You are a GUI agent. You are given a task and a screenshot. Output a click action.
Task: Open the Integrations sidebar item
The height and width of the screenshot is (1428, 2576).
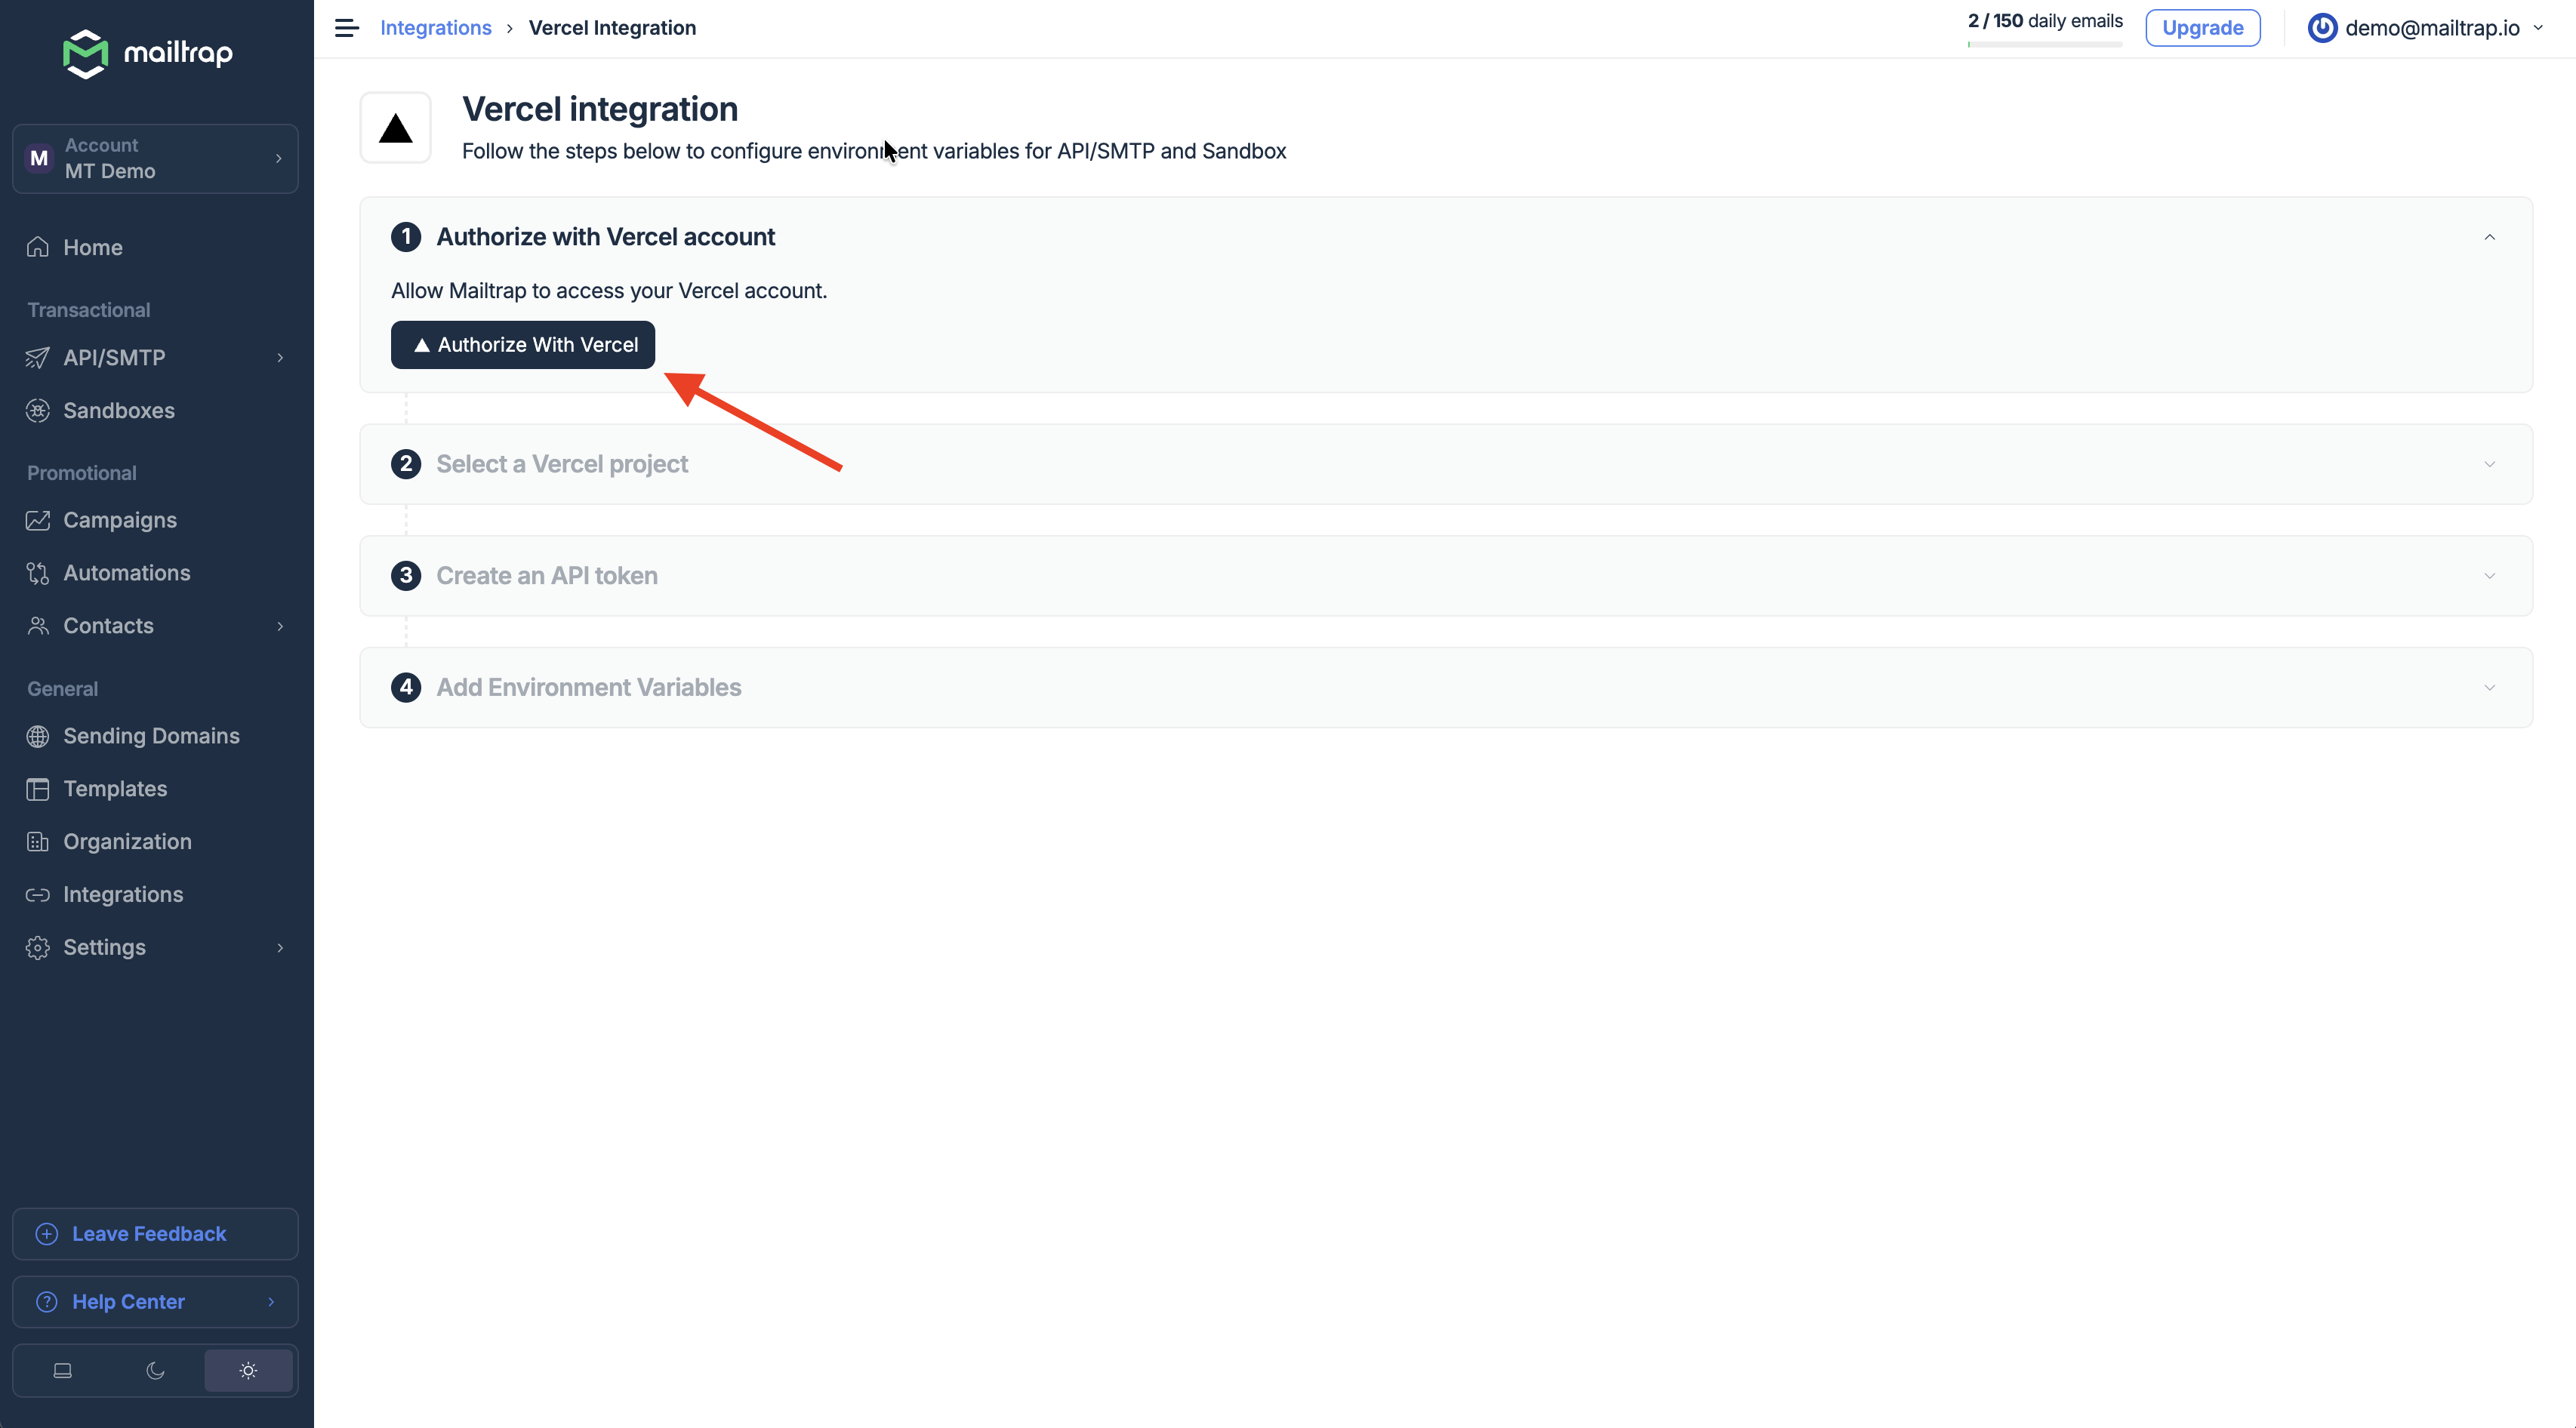pos(123,895)
